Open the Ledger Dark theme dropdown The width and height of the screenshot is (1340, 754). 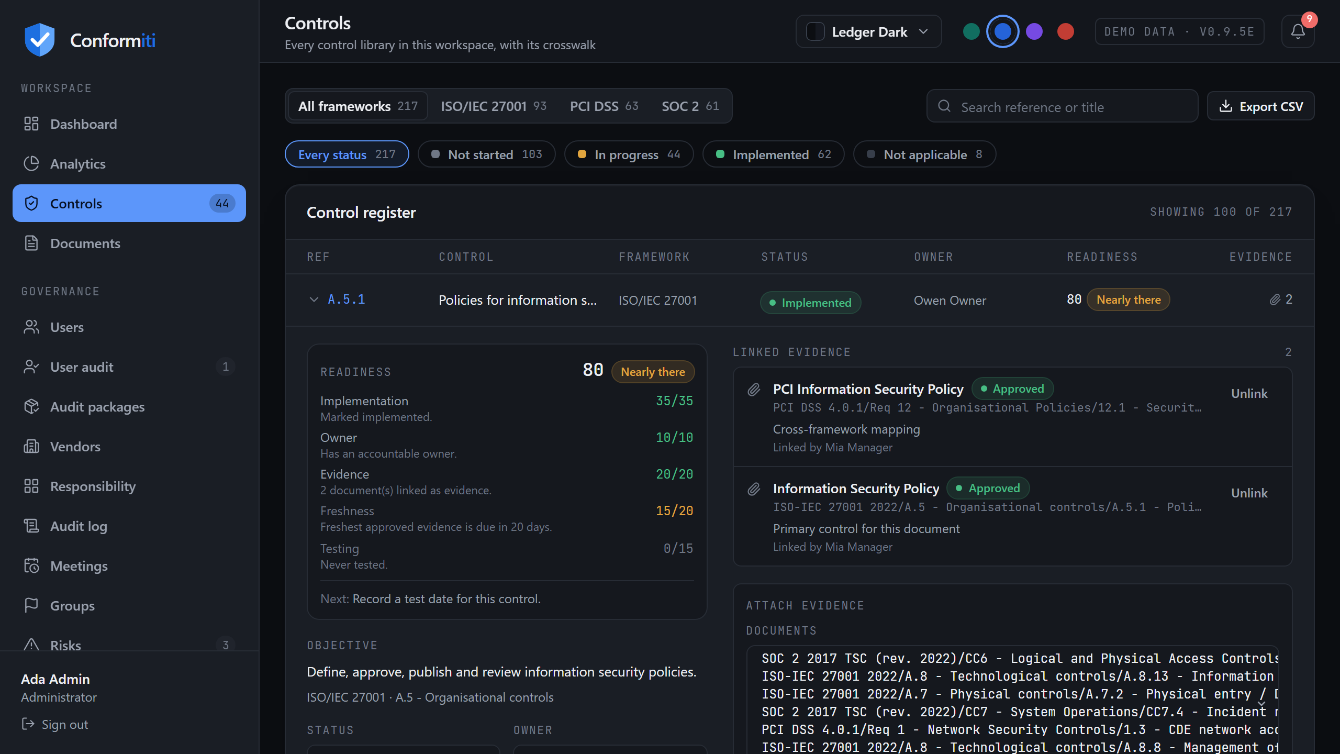pyautogui.click(x=869, y=32)
